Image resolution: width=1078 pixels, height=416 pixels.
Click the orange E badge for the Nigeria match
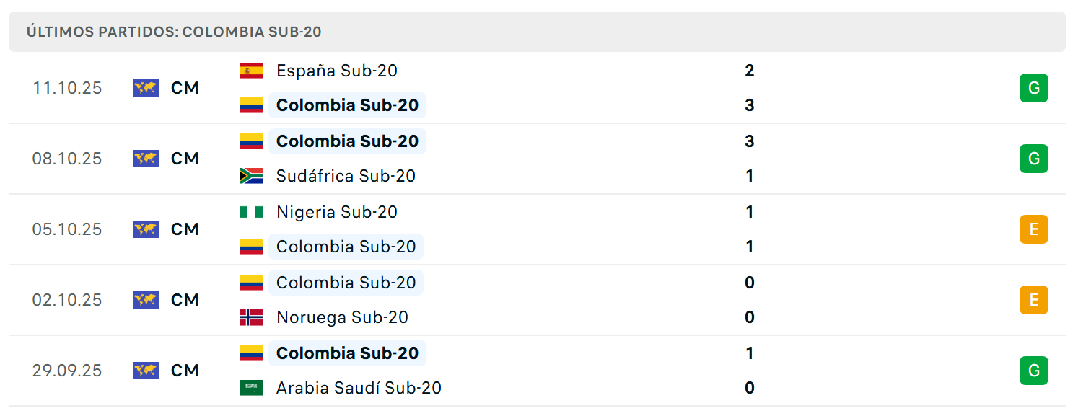point(1033,229)
